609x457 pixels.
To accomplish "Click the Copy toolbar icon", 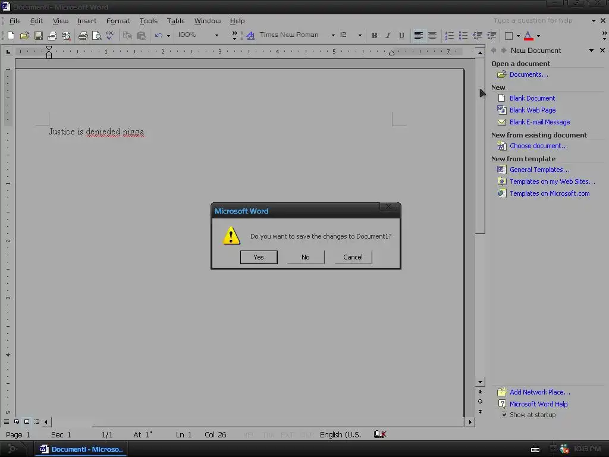I will 127,36.
